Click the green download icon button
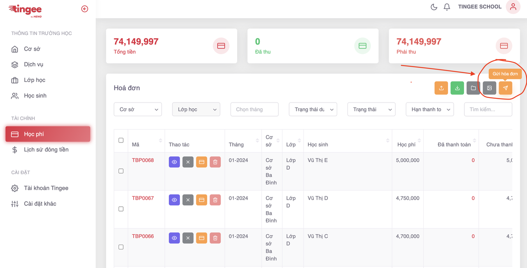The image size is (527, 268). 457,88
